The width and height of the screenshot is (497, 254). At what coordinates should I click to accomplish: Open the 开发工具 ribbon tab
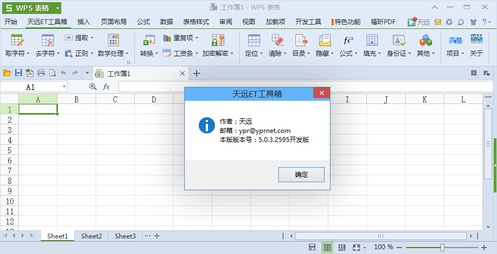pyautogui.click(x=308, y=22)
